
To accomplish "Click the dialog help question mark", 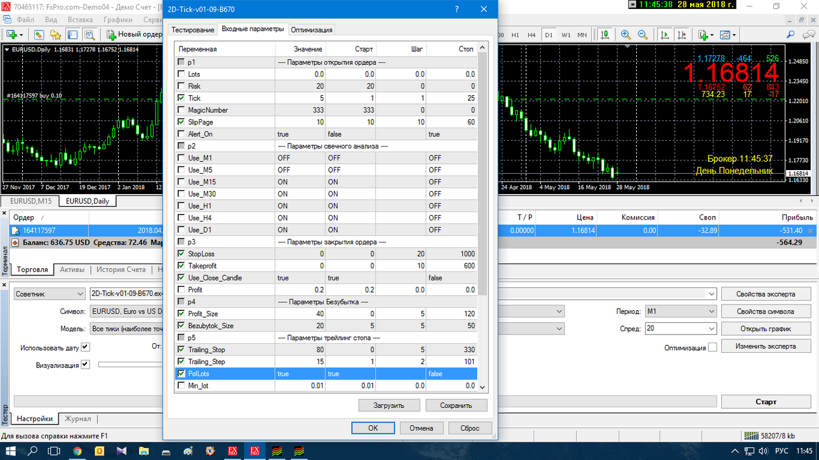I will 456,10.
